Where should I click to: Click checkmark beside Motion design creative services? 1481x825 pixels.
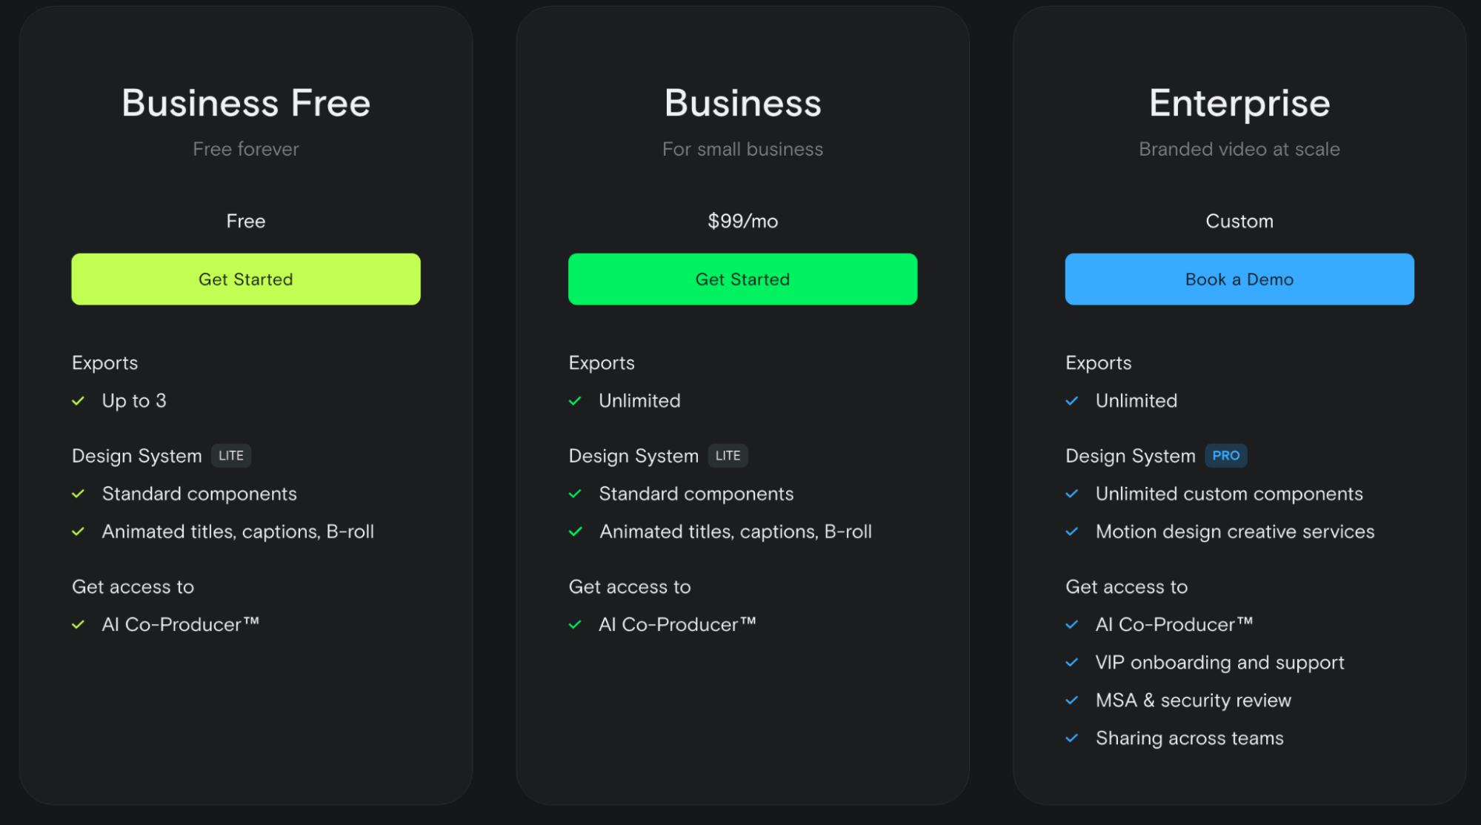pyautogui.click(x=1071, y=531)
